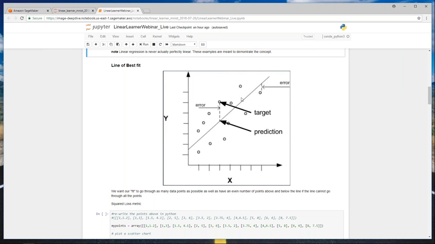This screenshot has width=435, height=244.
Task: Open the cell type Markdown dropdown
Action: click(x=184, y=44)
